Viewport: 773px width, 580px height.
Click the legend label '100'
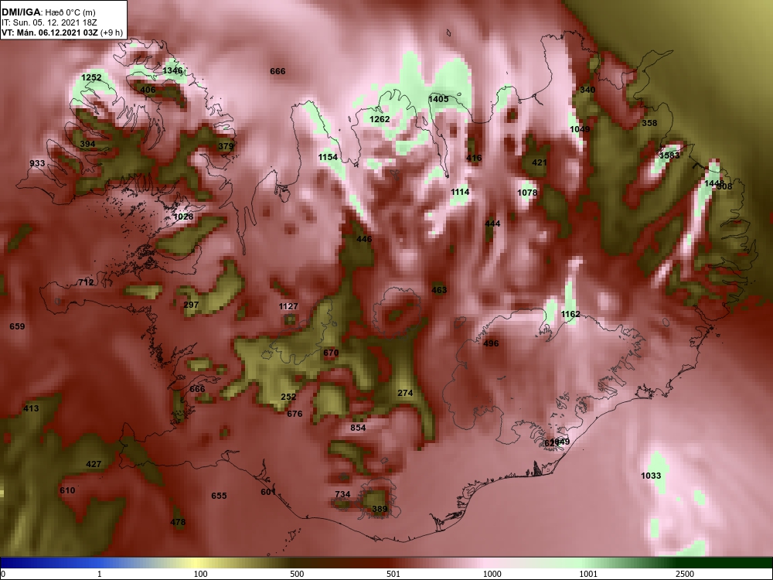point(201,574)
